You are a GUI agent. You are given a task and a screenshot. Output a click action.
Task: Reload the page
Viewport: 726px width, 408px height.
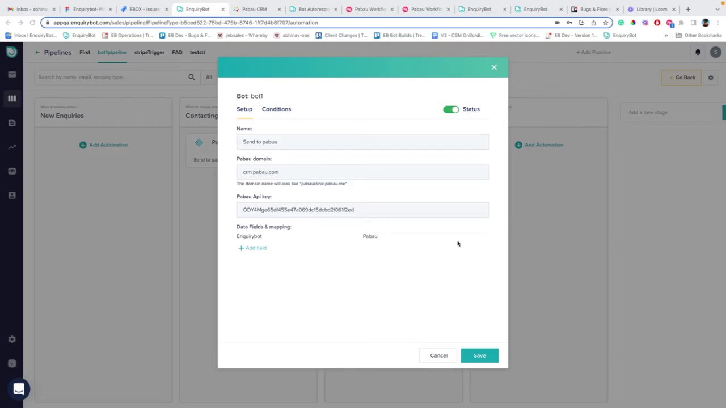coord(32,23)
